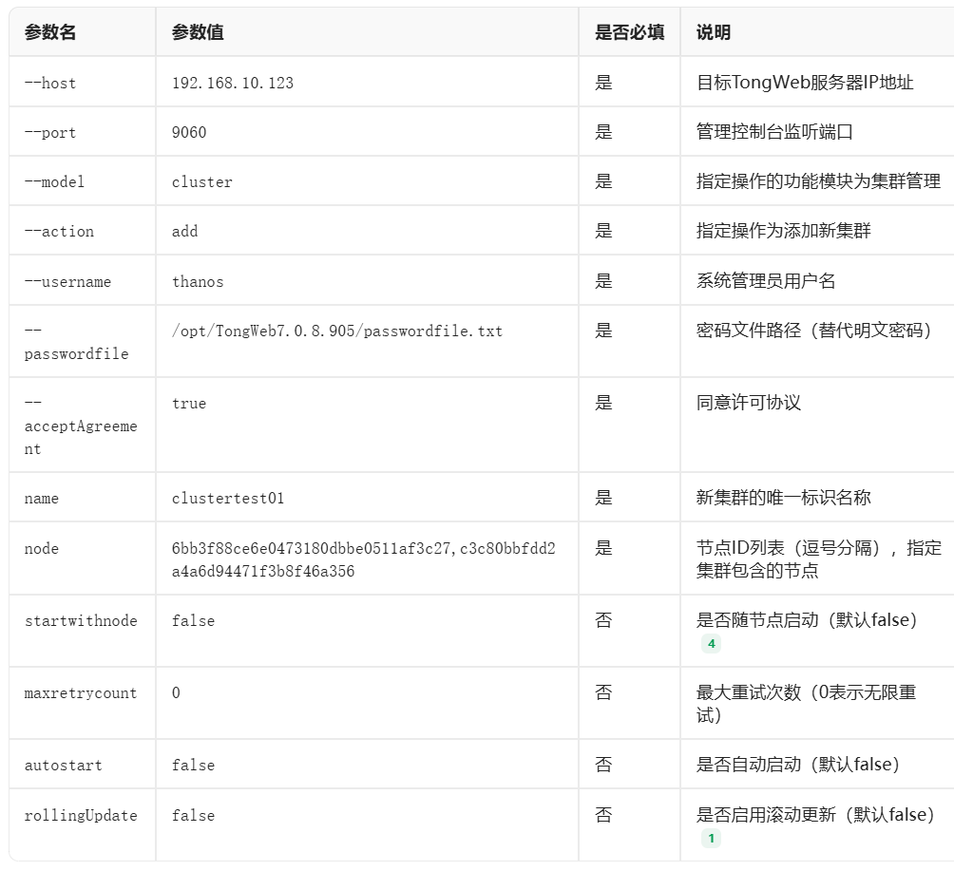Select the value true for acceptAgreement
954x871 pixels.
point(189,404)
